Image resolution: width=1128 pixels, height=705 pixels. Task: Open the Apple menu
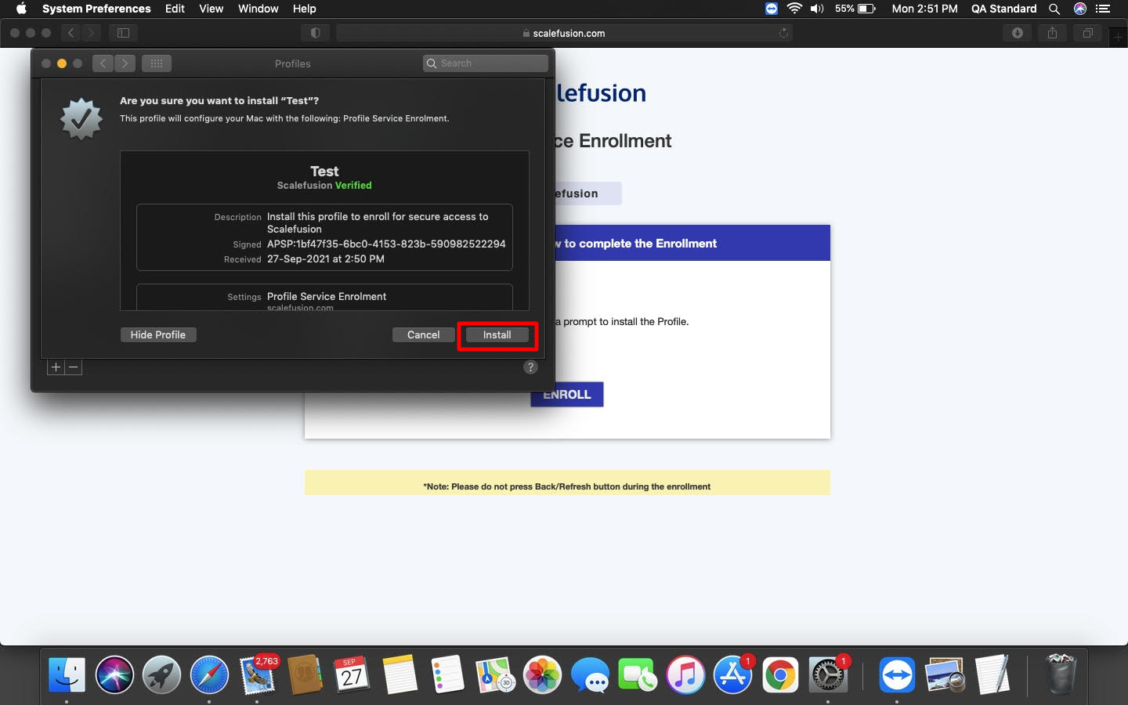pyautogui.click(x=21, y=9)
